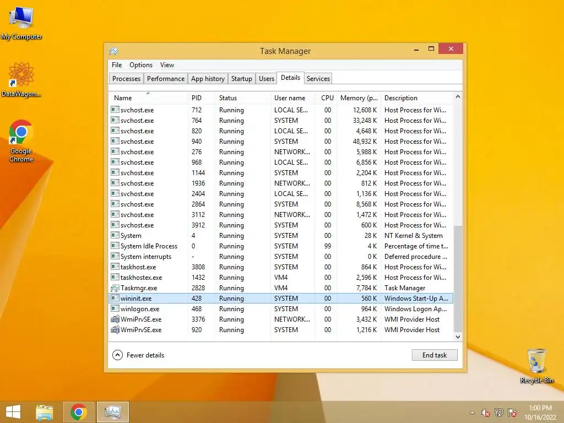Viewport: 564px width, 423px height.
Task: Switch to the Processes tab
Action: [126, 78]
